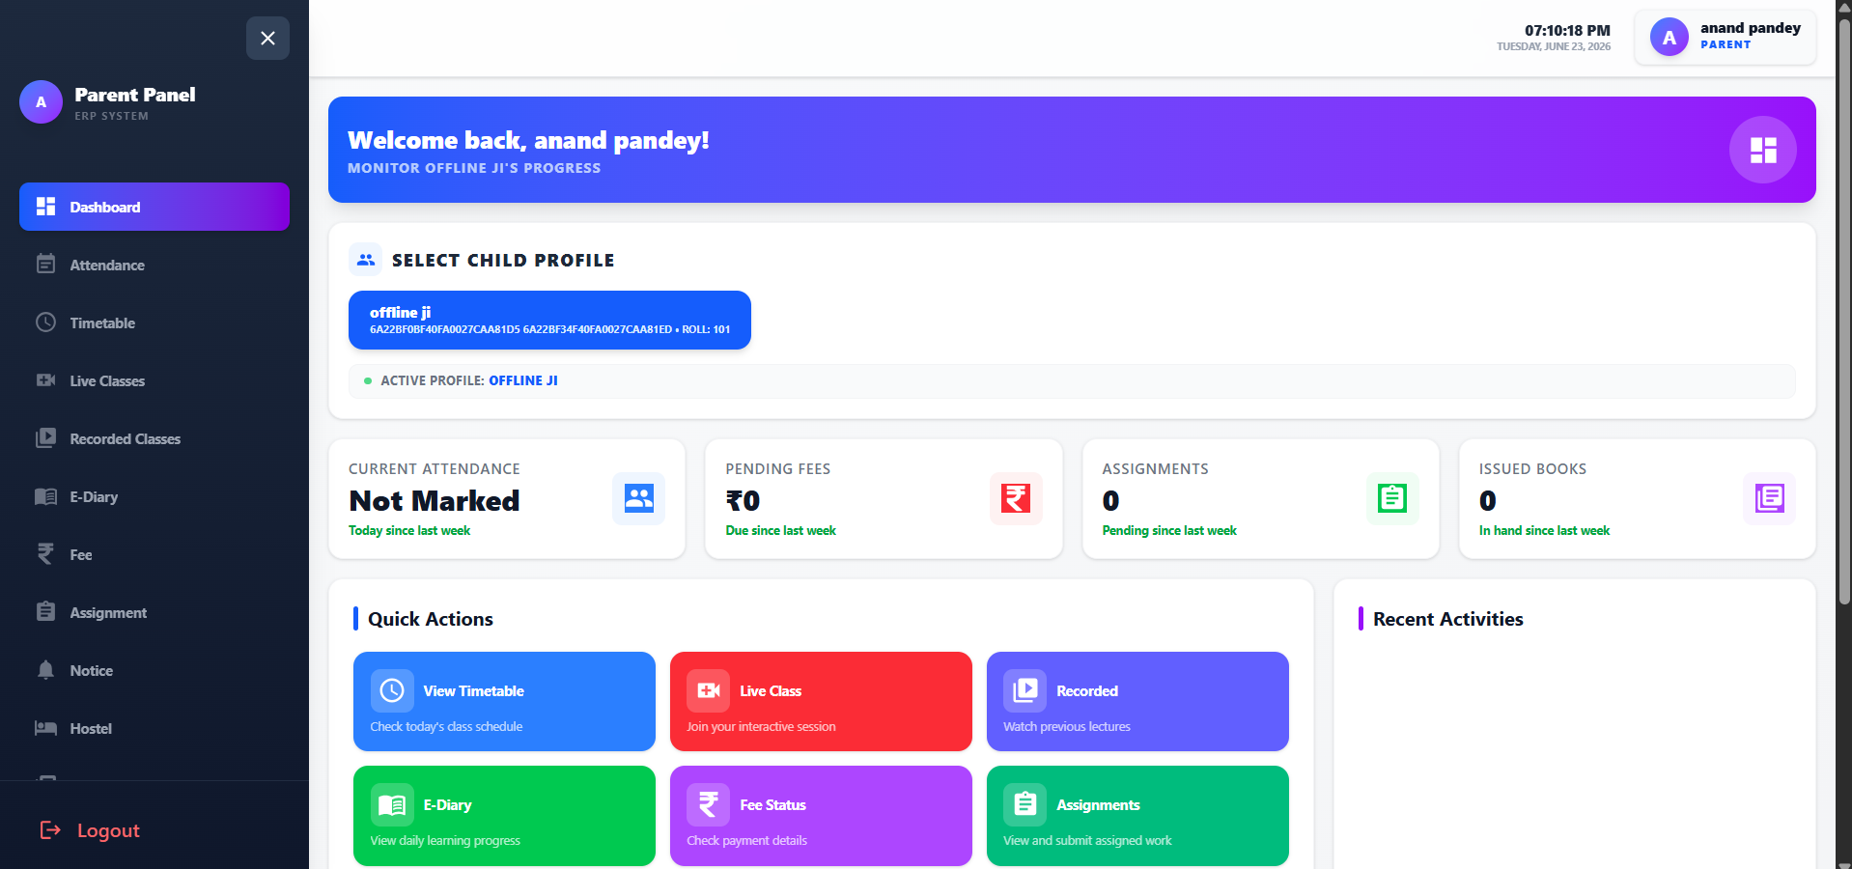
Task: Click the Current Attendance people icon
Action: (638, 498)
